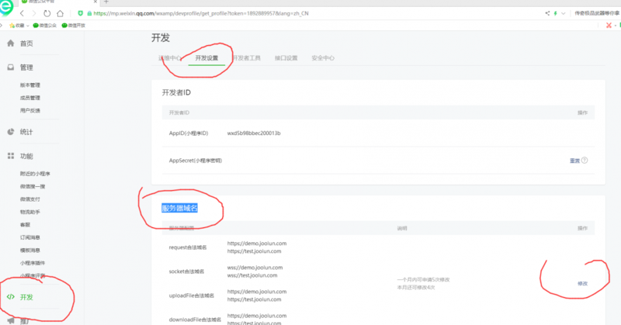Click the help question icon beside 重置
Image resolution: width=621 pixels, height=325 pixels.
click(585, 161)
